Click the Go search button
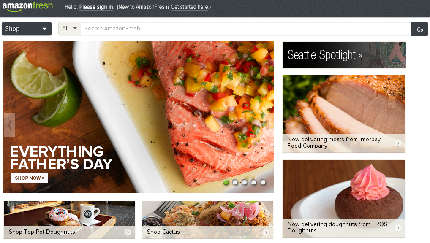This screenshot has height=243, width=430. (419, 29)
